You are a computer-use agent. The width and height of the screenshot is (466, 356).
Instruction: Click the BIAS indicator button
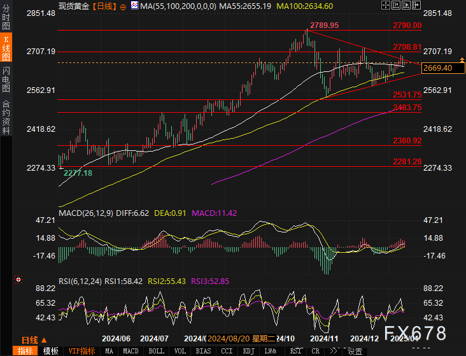(x=203, y=351)
